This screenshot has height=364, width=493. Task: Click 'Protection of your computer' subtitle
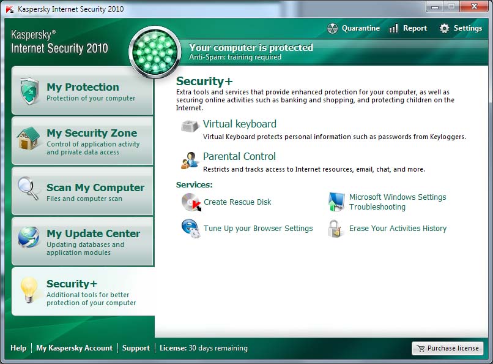coord(91,98)
